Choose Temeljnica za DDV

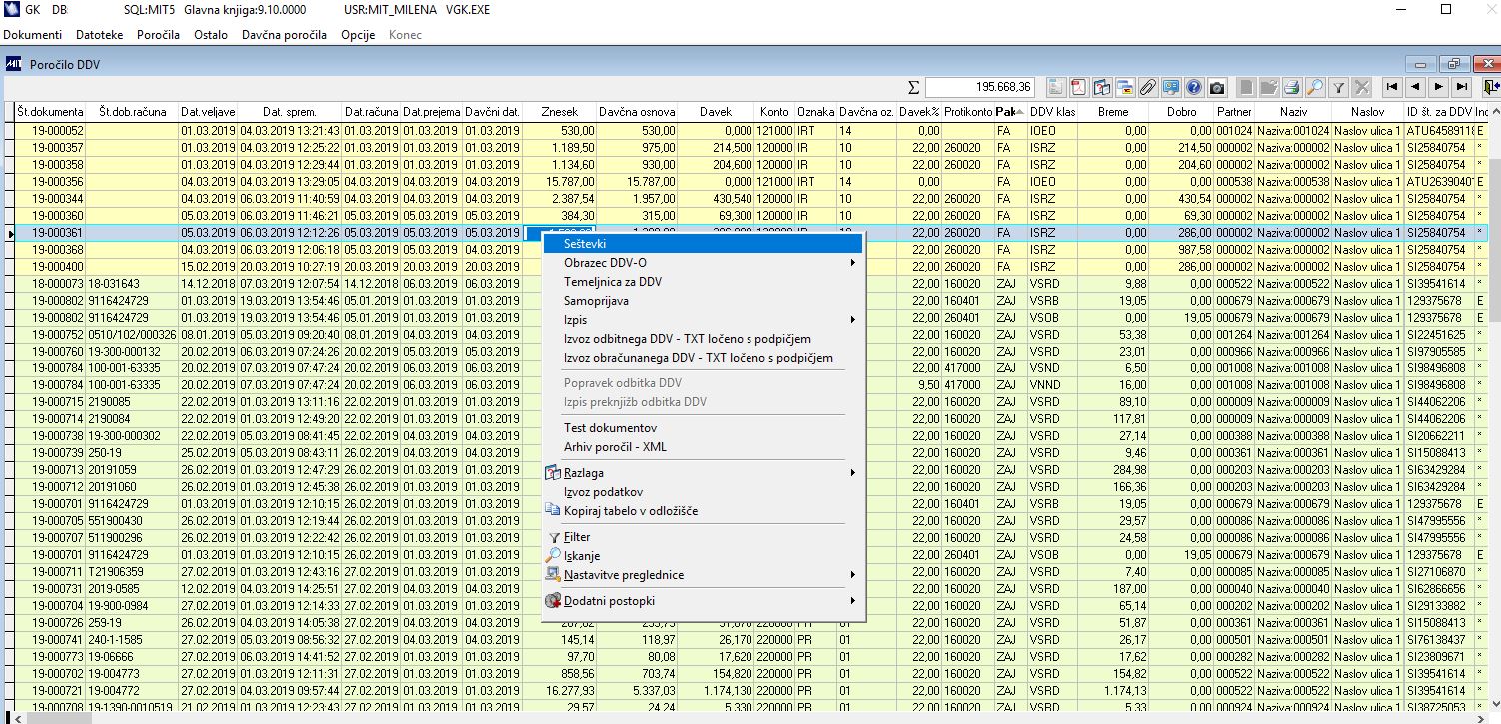[703, 282]
